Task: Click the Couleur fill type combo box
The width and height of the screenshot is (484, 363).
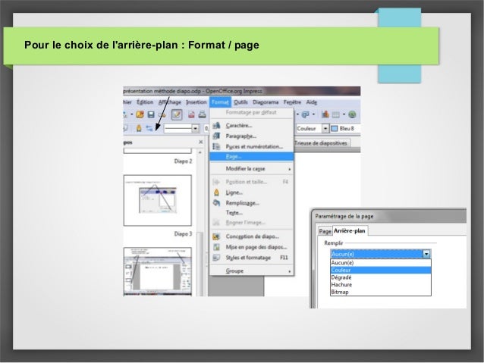Action: (312, 128)
